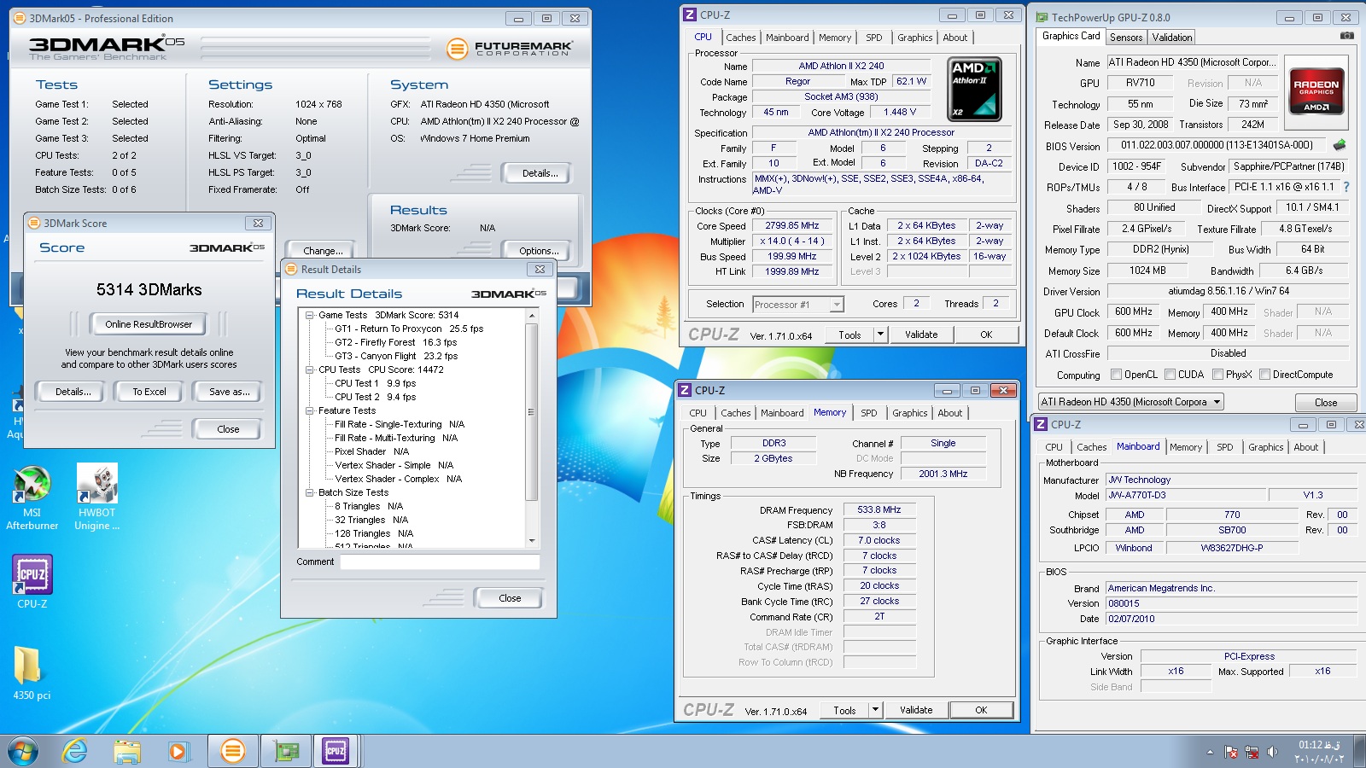Open MSI Afterburner desktop shortcut
This screenshot has height=768, width=1366.
tap(32, 497)
